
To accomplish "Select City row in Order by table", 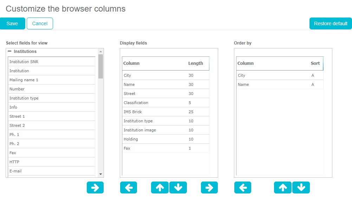I will [x=279, y=75].
